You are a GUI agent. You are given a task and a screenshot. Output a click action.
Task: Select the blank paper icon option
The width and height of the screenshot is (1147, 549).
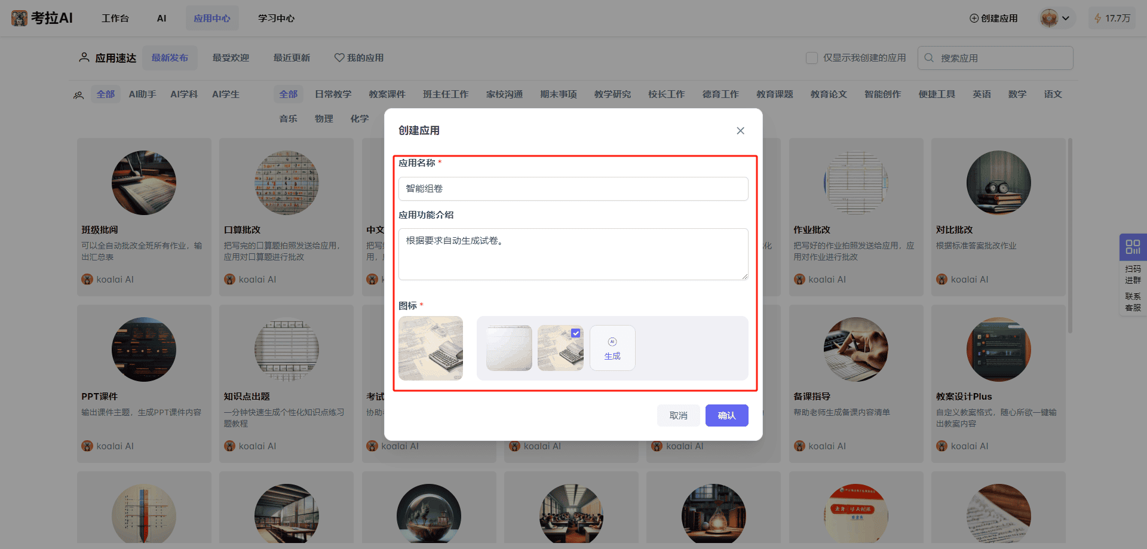(509, 348)
